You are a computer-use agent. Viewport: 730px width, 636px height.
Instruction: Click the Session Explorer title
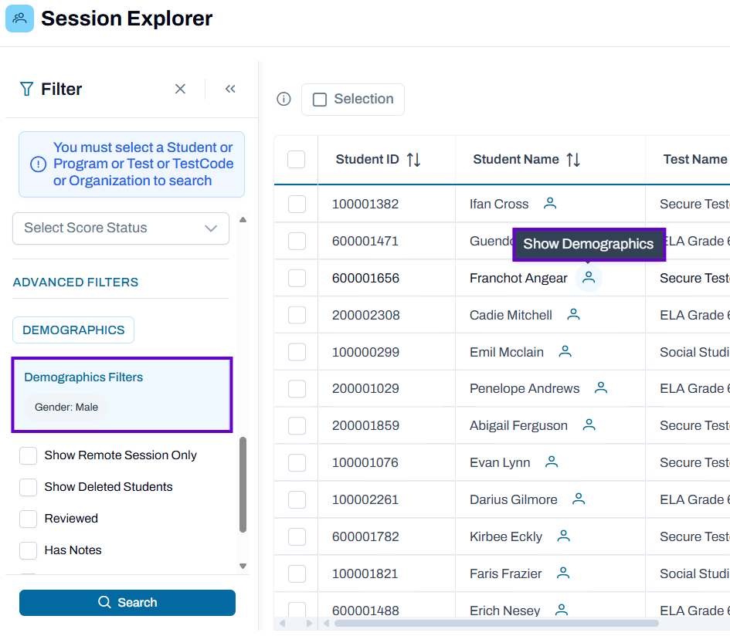pos(127,19)
